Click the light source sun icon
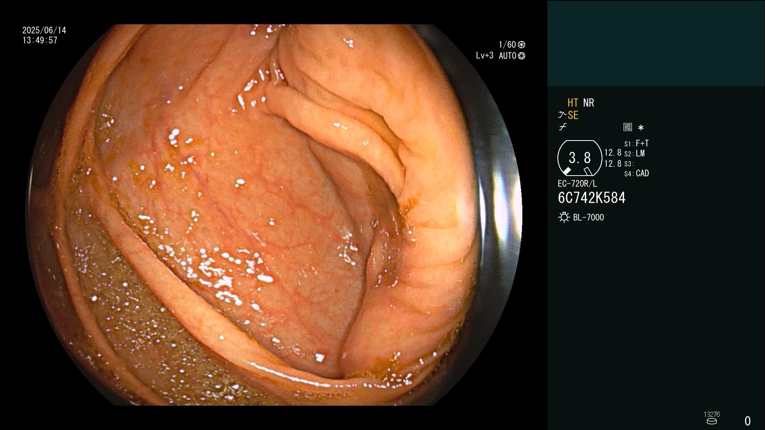 pos(564,217)
